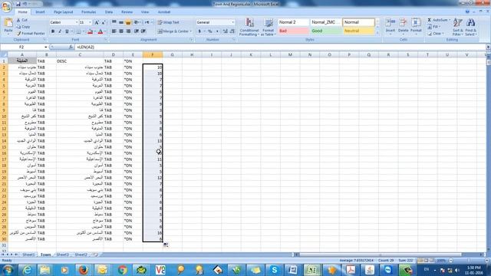Open the Formulas ribbon tab
Screen dimensions: 491x276
[89, 12]
